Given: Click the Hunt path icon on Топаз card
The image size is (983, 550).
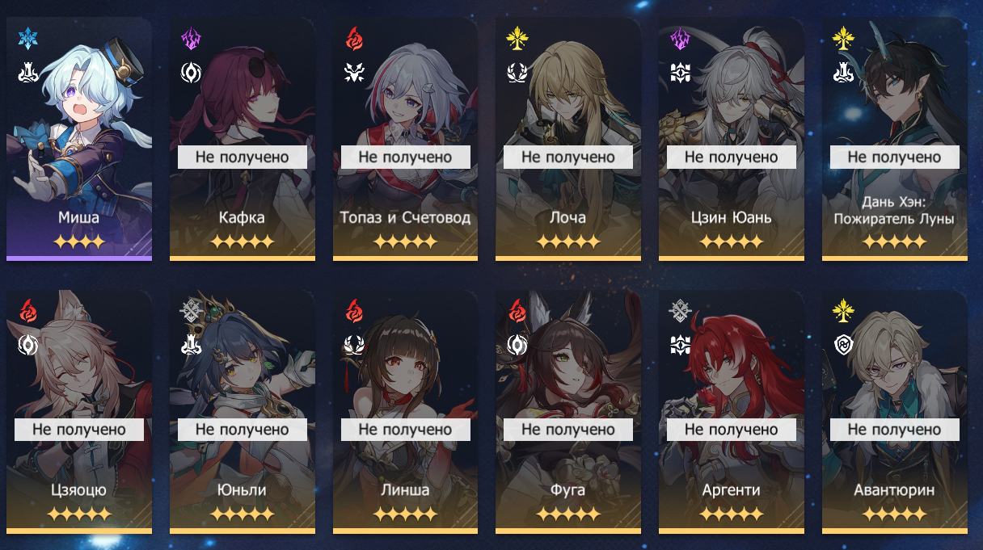Looking at the screenshot, I should (x=354, y=73).
